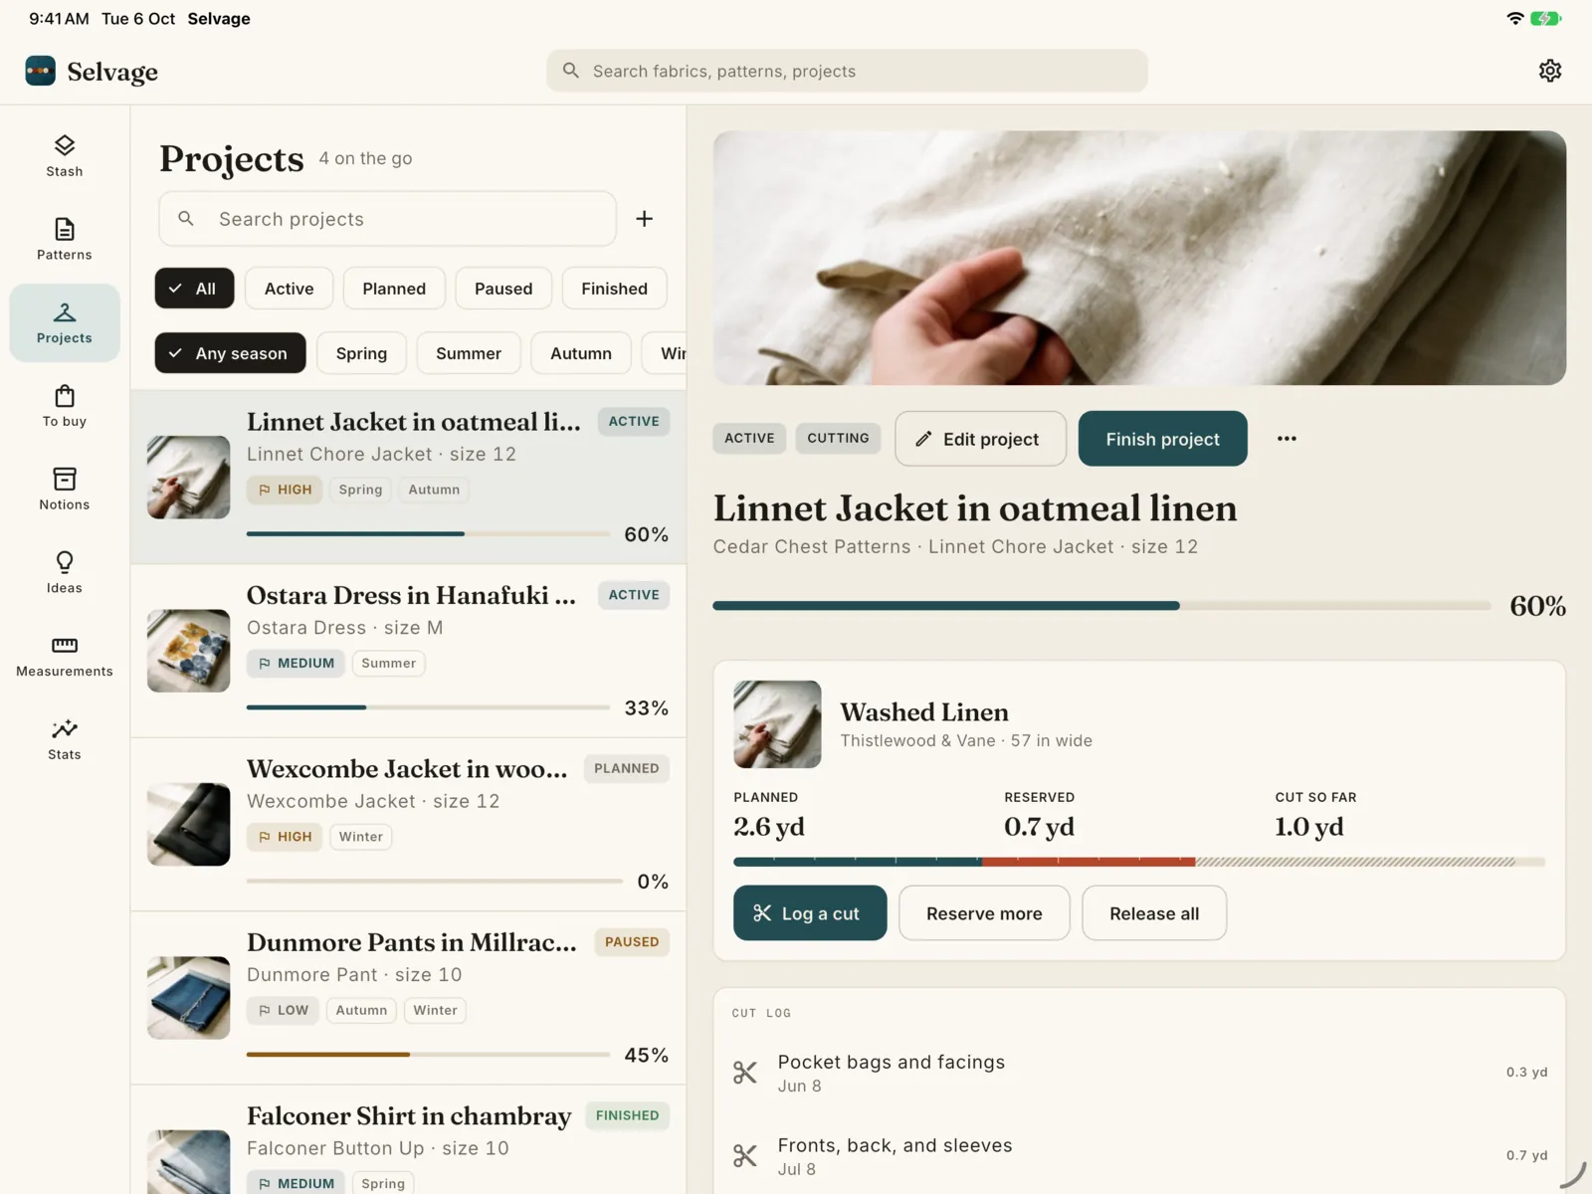Viewport: 1592px width, 1194px height.
Task: Click the Summer tag on Ostara Dress
Action: pos(388,664)
